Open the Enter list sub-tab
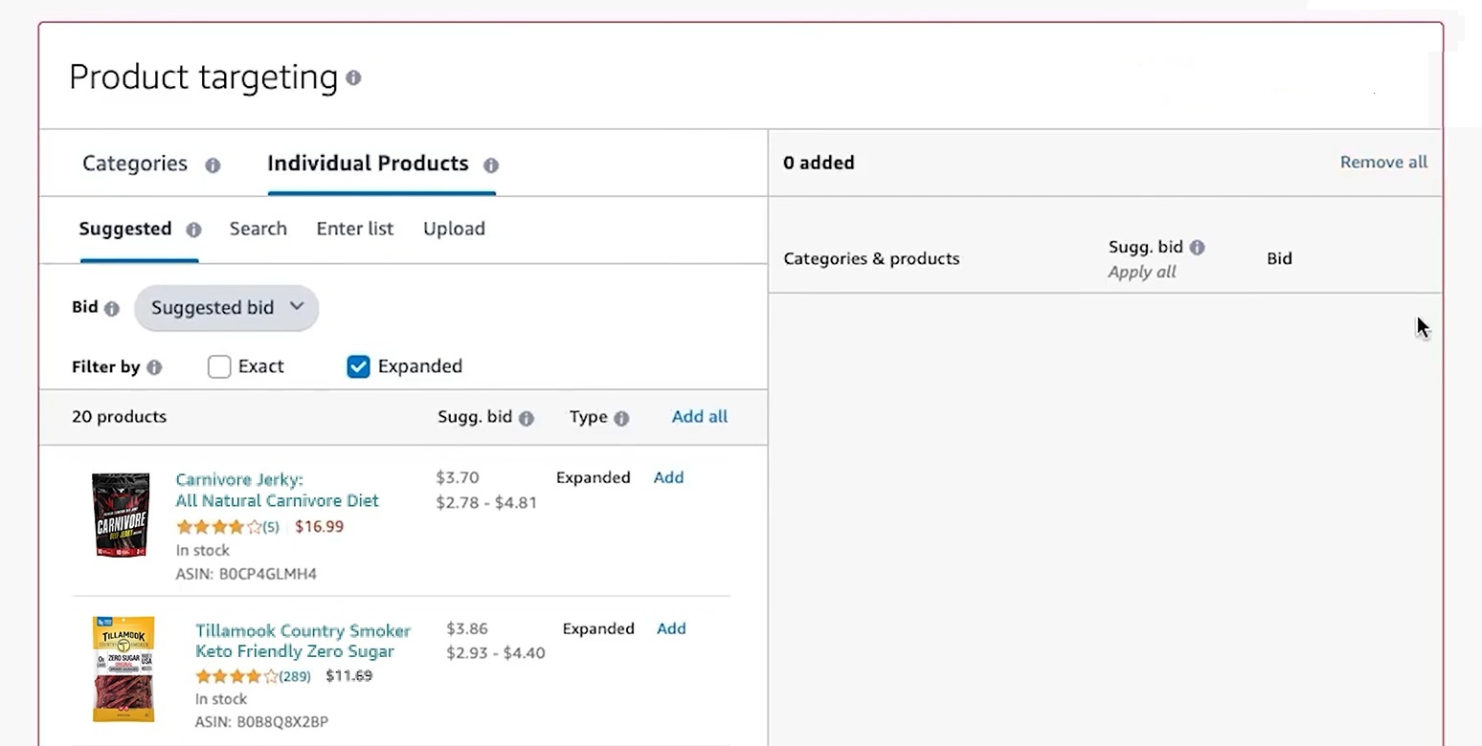This screenshot has height=746, width=1482. click(x=355, y=229)
